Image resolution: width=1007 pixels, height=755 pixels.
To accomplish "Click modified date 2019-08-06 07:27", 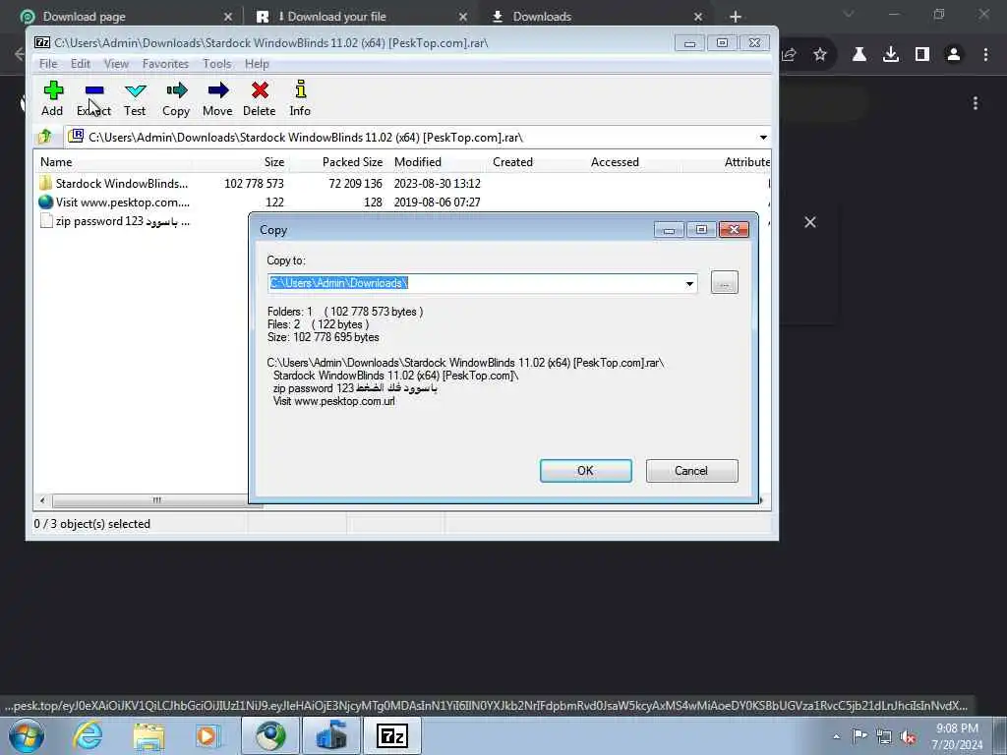I will click(x=437, y=203).
